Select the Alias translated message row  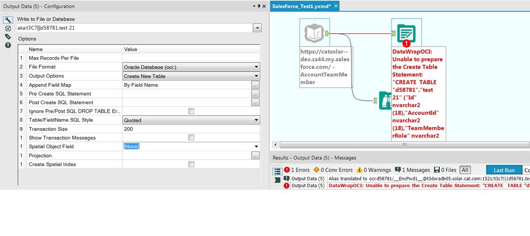coord(406,179)
